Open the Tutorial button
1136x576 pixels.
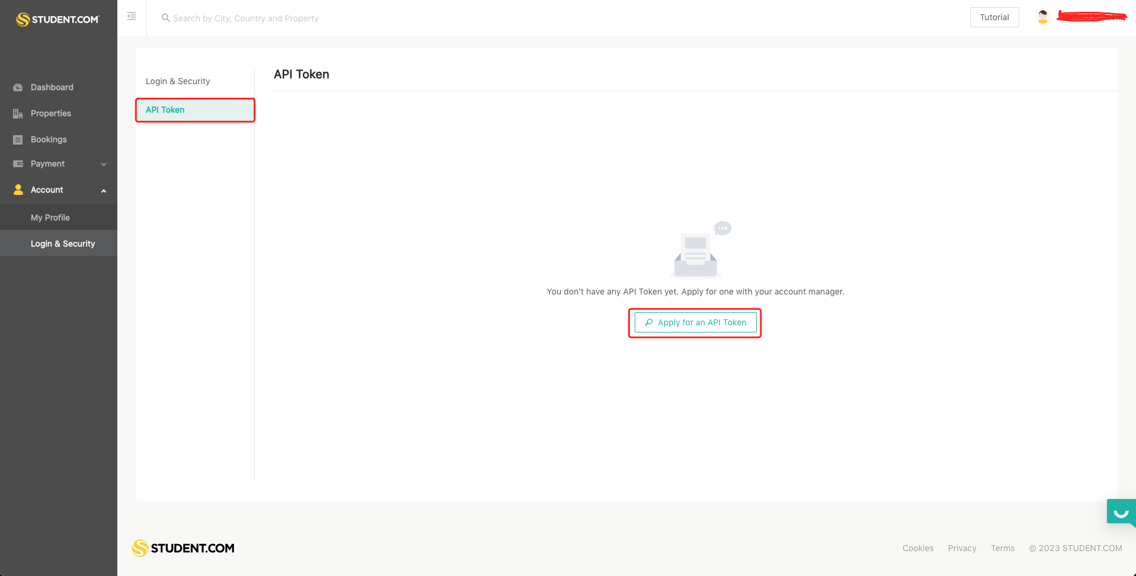pyautogui.click(x=994, y=17)
